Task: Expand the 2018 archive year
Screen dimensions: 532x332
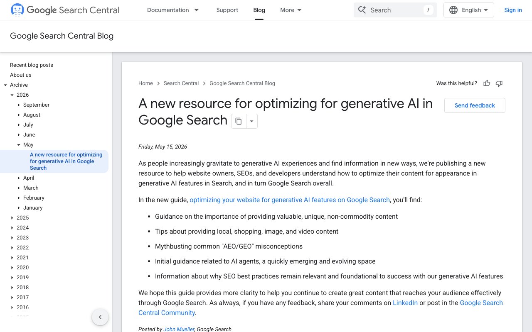Action: click(x=12, y=288)
